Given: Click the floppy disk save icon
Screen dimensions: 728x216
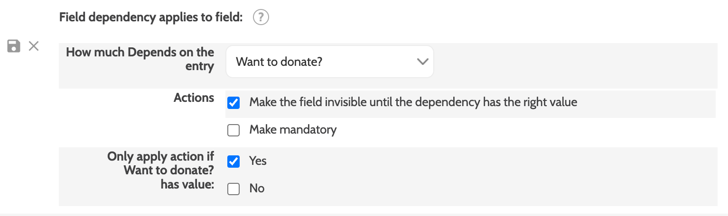Looking at the screenshot, I should tap(14, 46).
